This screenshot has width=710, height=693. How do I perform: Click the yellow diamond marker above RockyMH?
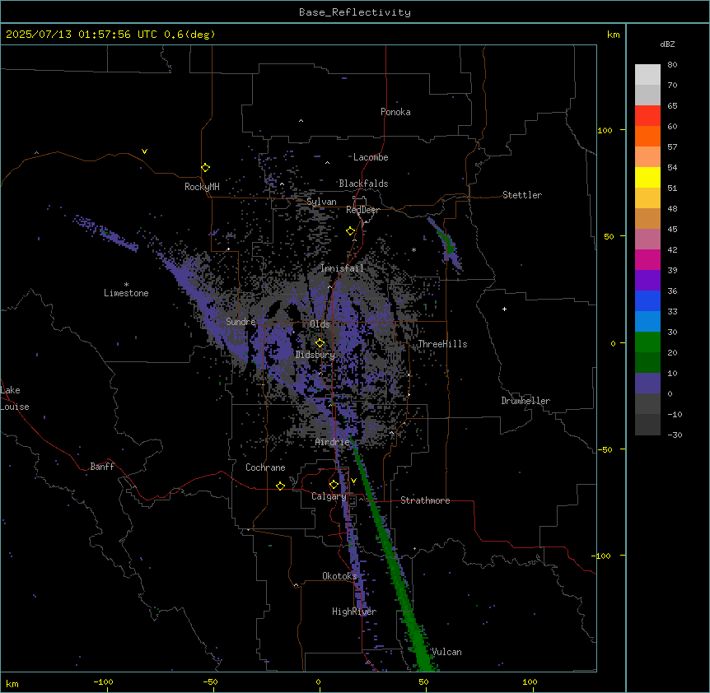tap(205, 168)
